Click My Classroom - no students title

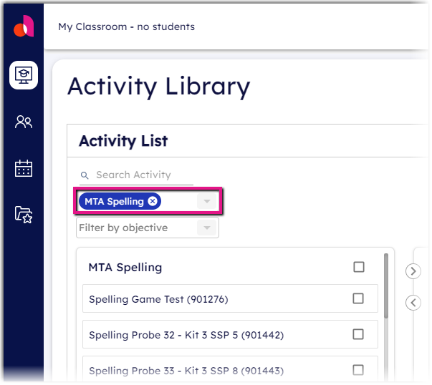click(127, 26)
